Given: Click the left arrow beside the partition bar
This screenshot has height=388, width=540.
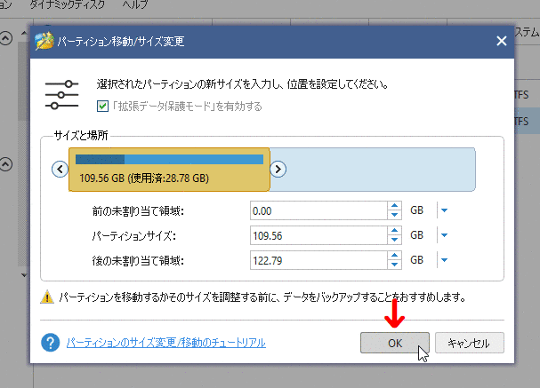Looking at the screenshot, I should [60, 170].
